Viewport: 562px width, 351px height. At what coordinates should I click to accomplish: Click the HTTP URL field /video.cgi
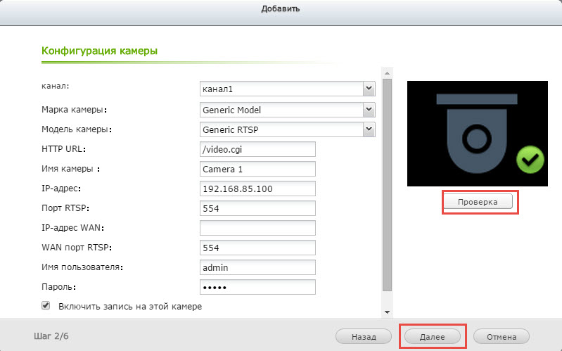257,149
